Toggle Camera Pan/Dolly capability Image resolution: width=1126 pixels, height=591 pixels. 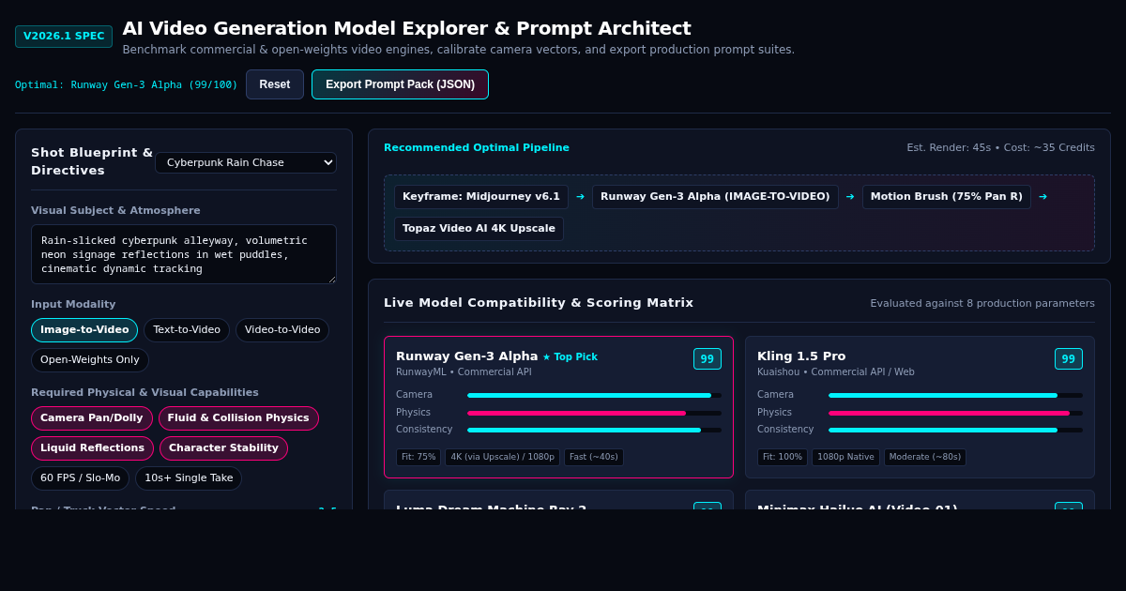coord(92,418)
